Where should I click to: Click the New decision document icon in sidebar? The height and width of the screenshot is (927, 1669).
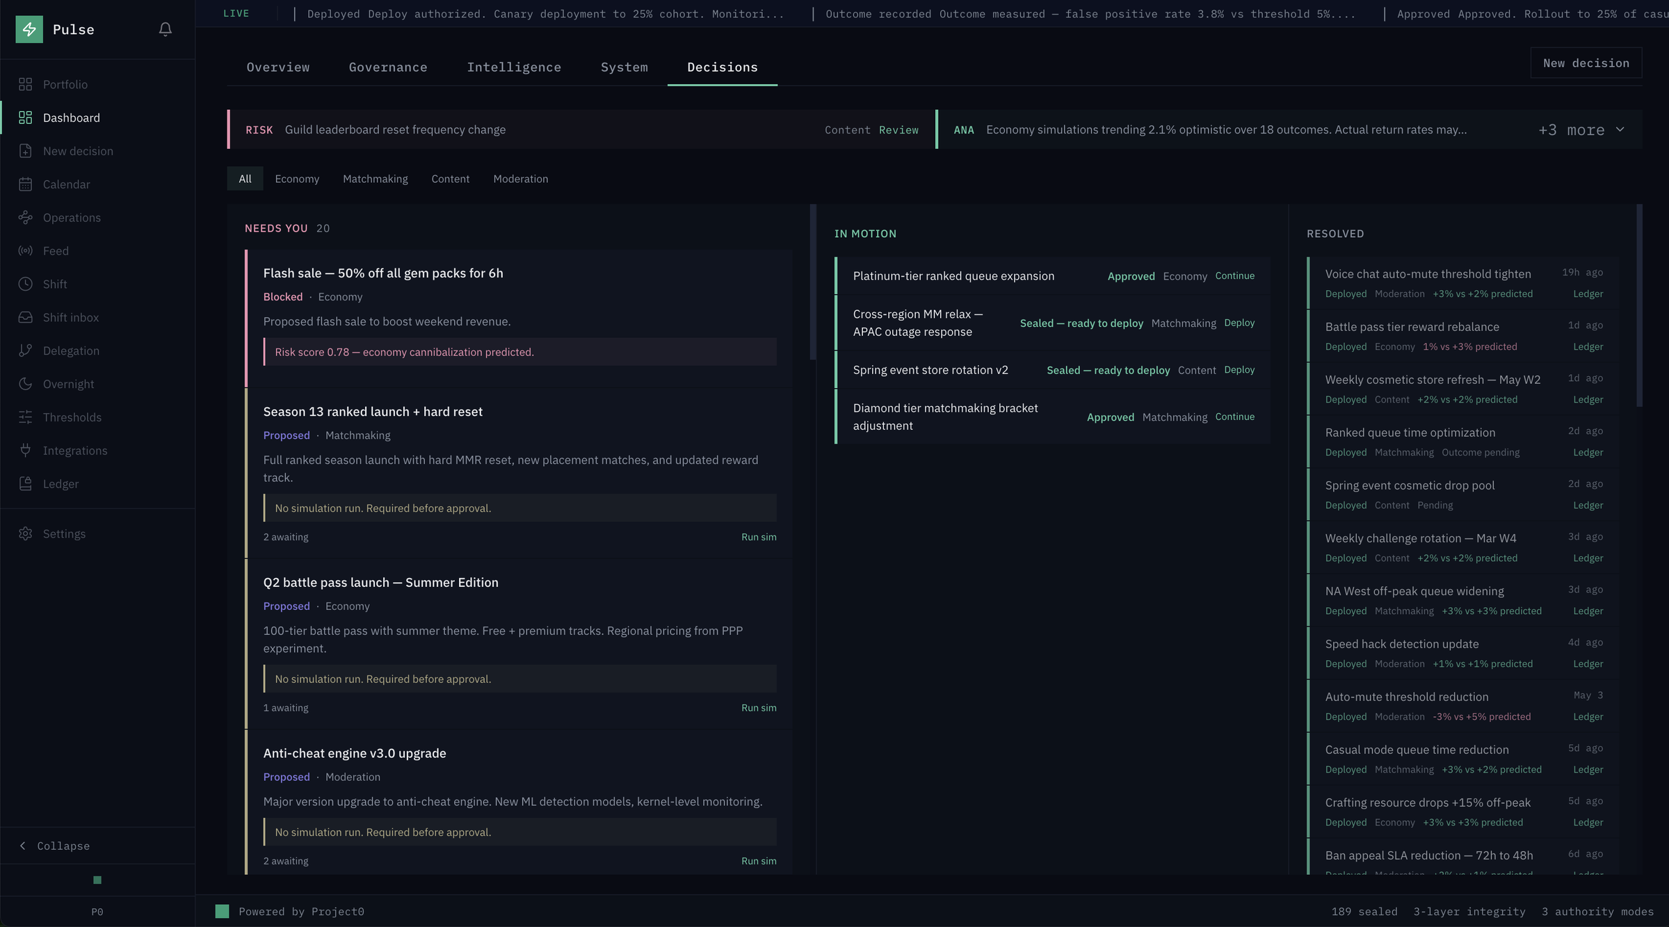26,151
